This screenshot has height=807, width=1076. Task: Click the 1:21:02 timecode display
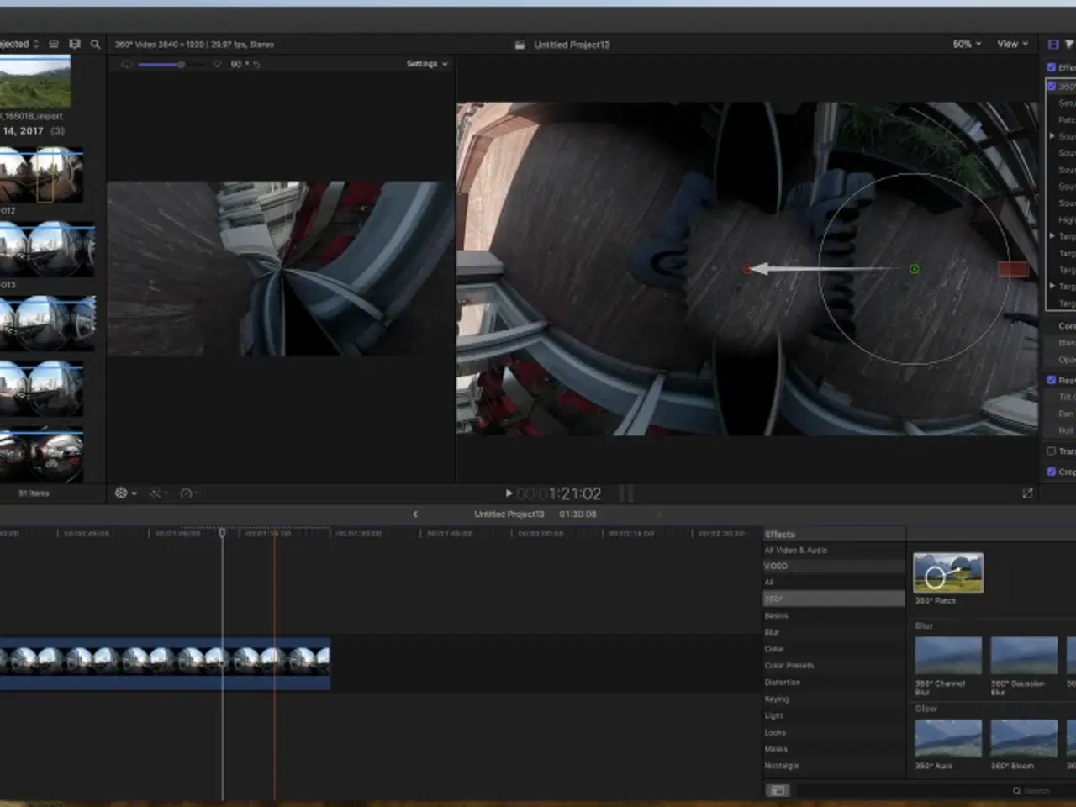click(559, 493)
